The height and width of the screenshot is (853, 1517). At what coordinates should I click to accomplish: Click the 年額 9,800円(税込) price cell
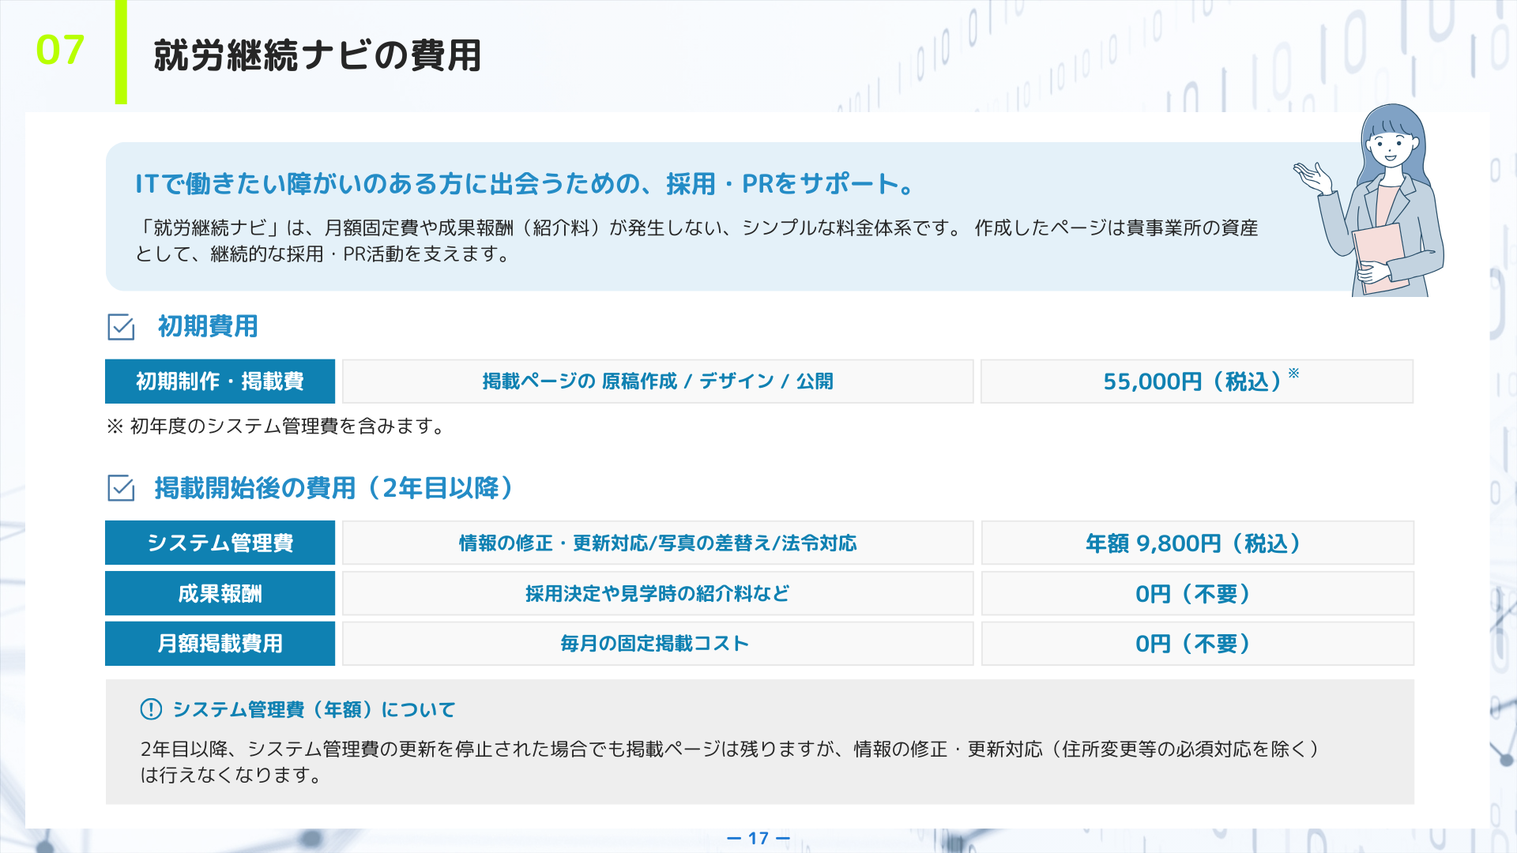click(x=1196, y=543)
